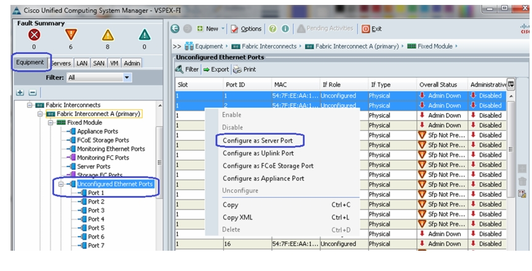Sort table by Port ID column header
This screenshot has width=532, height=271.
247,85
